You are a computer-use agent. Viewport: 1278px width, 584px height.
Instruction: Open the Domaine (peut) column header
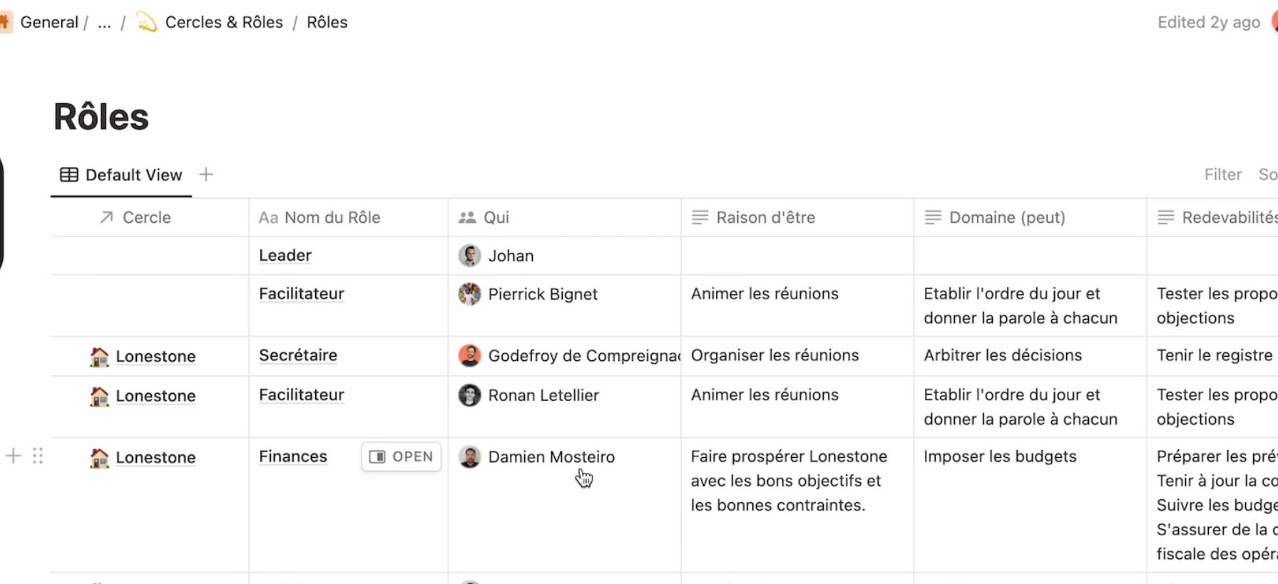click(x=1006, y=217)
